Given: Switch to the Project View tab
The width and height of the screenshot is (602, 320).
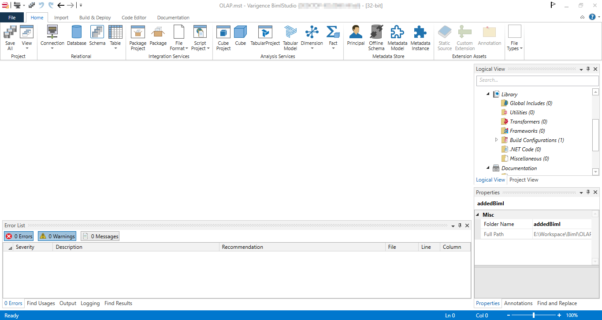Looking at the screenshot, I should [x=524, y=180].
